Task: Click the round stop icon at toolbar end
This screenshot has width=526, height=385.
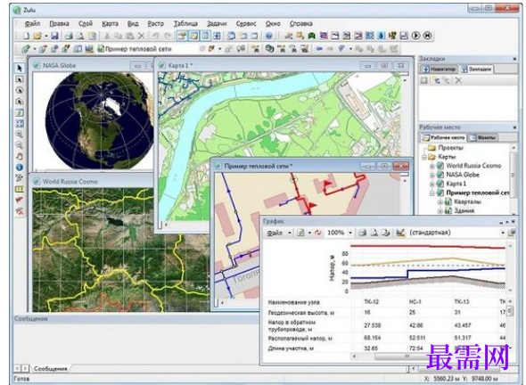Action: click(427, 36)
